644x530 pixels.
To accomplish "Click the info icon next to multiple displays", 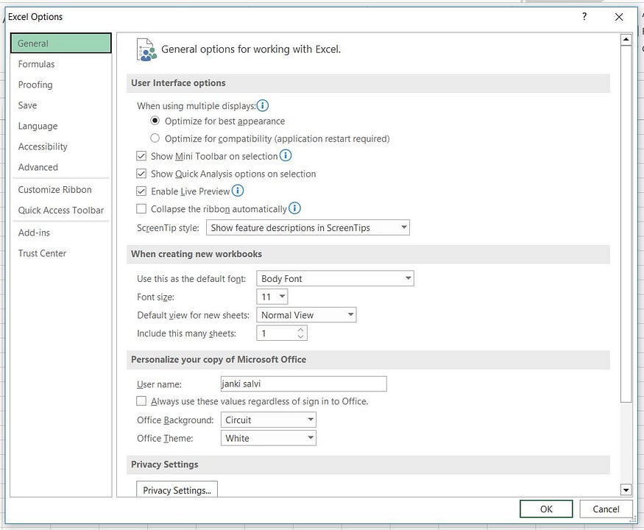I will [263, 105].
